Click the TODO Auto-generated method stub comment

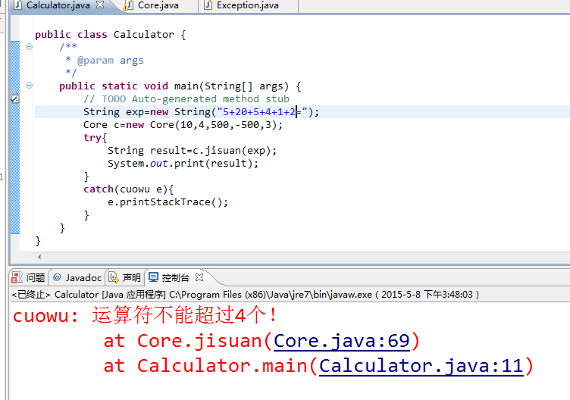(x=186, y=99)
